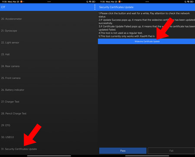Tap the orange notification icon in left status bar

point(21,2)
